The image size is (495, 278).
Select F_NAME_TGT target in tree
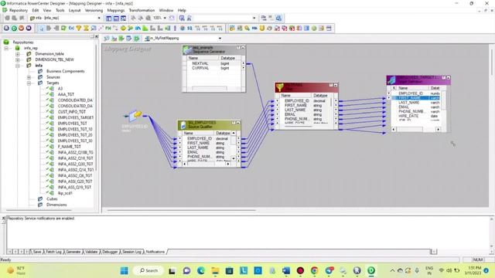70,147
